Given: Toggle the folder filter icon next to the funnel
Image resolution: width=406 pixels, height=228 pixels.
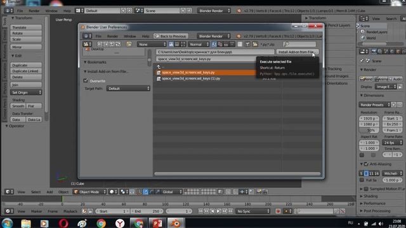Looking at the screenshot, I should tap(255, 44).
